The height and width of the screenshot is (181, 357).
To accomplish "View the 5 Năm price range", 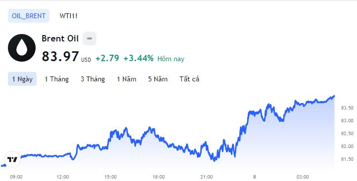I will (158, 79).
